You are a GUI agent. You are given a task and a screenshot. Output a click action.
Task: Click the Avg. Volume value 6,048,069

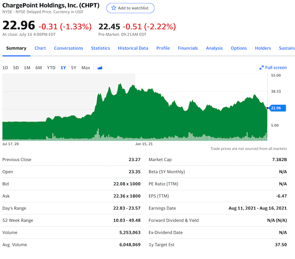pyautogui.click(x=130, y=245)
